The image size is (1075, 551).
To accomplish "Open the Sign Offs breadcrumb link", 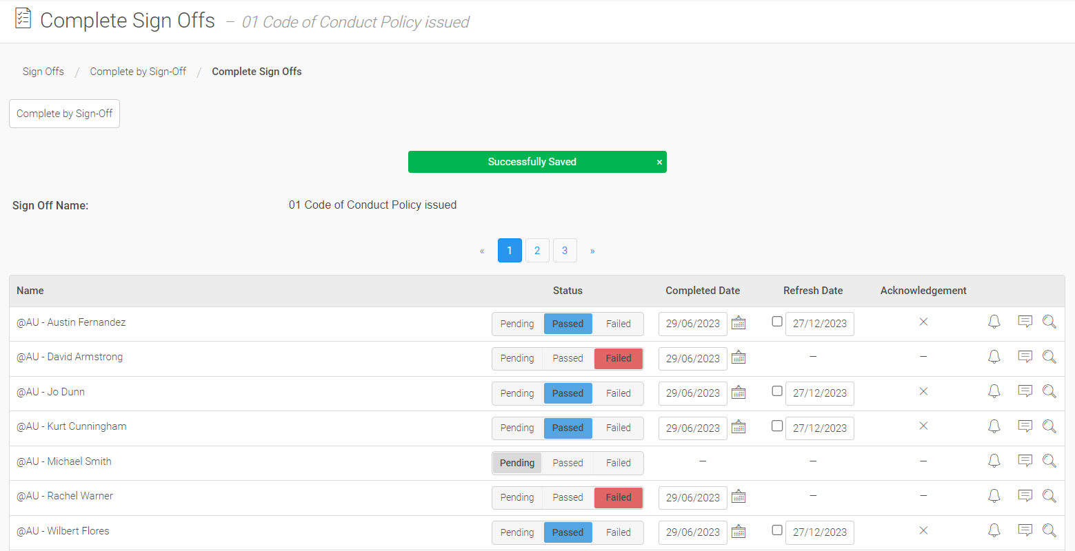I will click(43, 72).
